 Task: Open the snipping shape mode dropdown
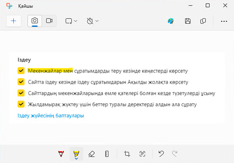[x=71, y=21]
